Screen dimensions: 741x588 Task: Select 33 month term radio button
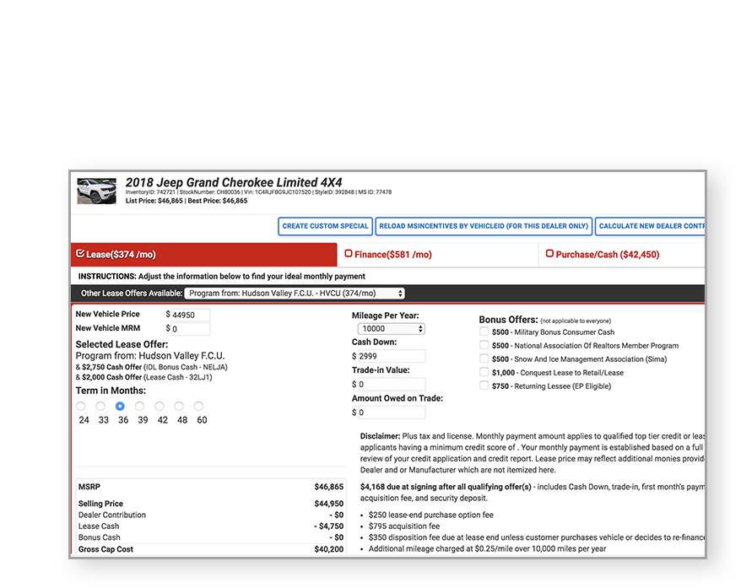100,406
